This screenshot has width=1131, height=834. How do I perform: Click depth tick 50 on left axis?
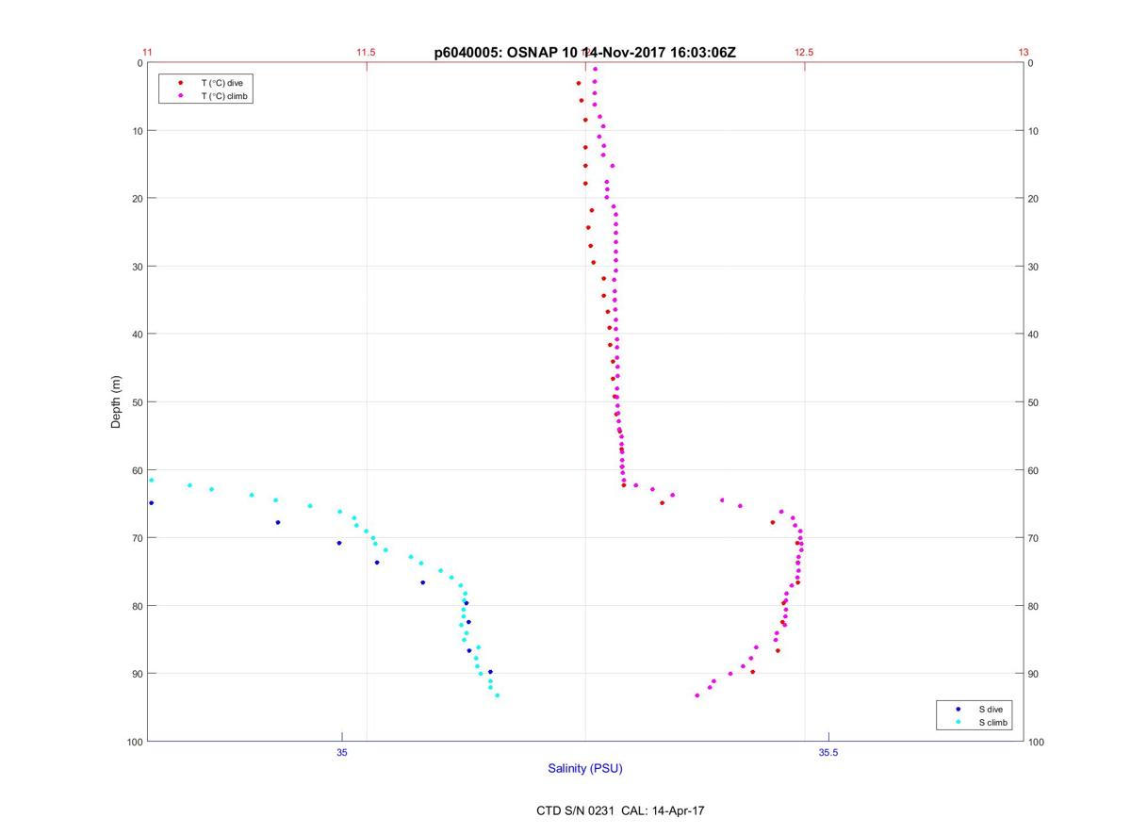[137, 402]
